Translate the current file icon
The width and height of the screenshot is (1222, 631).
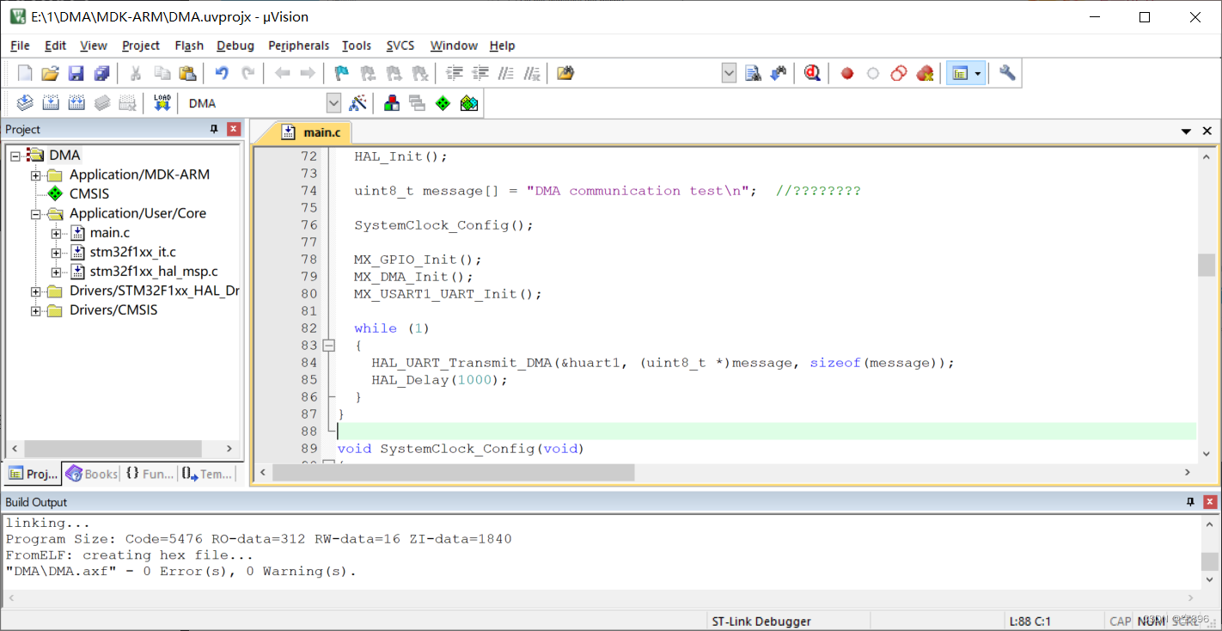[25, 103]
